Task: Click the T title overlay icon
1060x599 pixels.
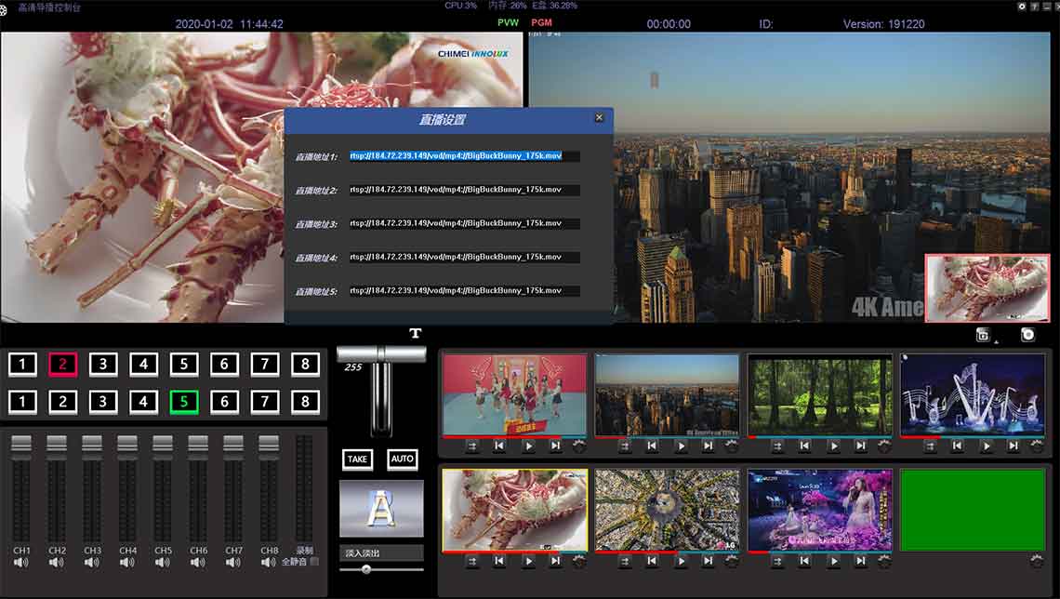Action: pyautogui.click(x=415, y=333)
